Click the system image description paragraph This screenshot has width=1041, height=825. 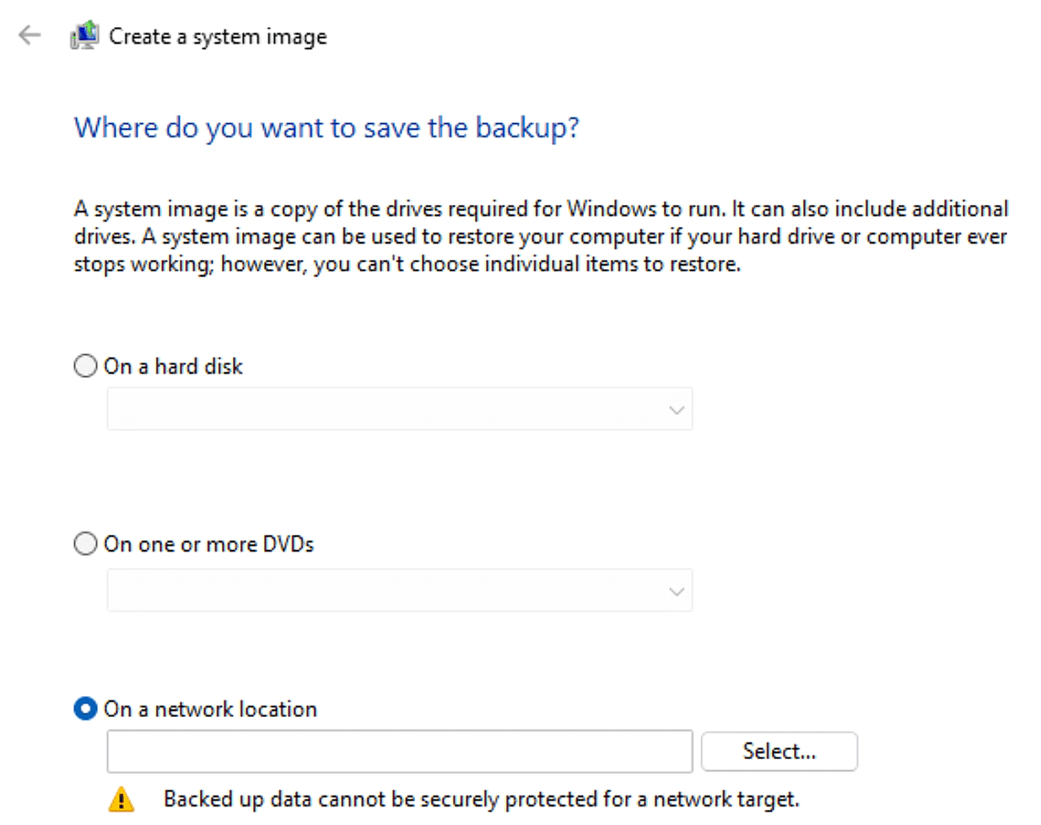[541, 236]
